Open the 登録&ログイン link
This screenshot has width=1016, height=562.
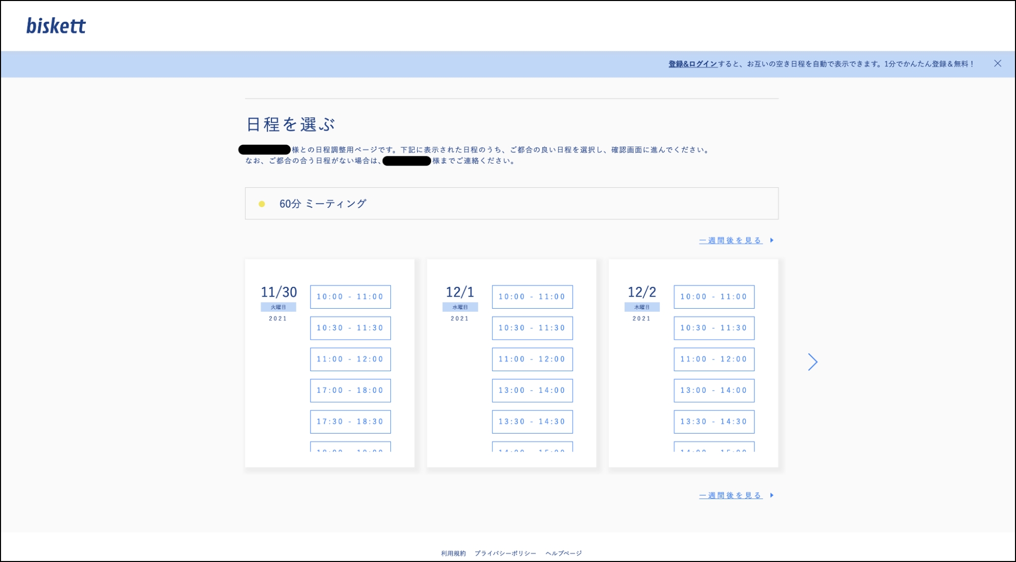pos(692,64)
